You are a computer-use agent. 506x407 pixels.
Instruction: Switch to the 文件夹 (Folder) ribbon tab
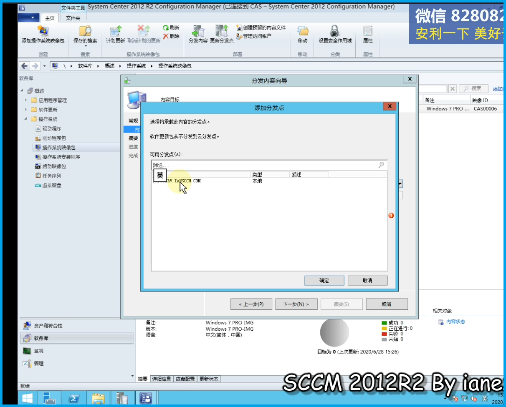pyautogui.click(x=73, y=18)
